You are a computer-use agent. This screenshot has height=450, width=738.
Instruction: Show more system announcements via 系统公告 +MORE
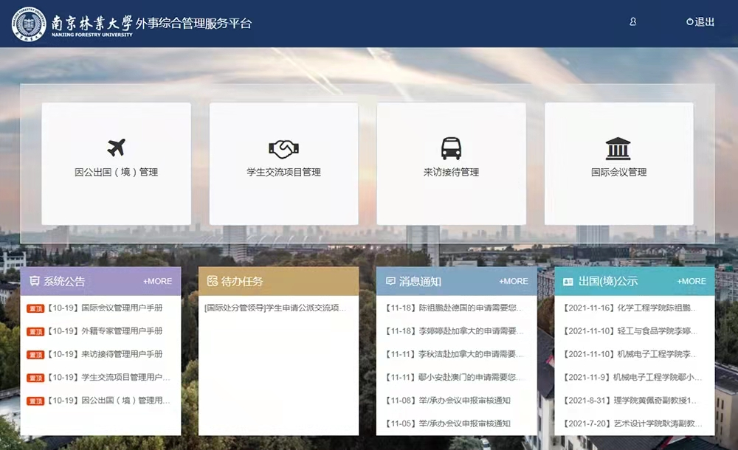coord(158,281)
